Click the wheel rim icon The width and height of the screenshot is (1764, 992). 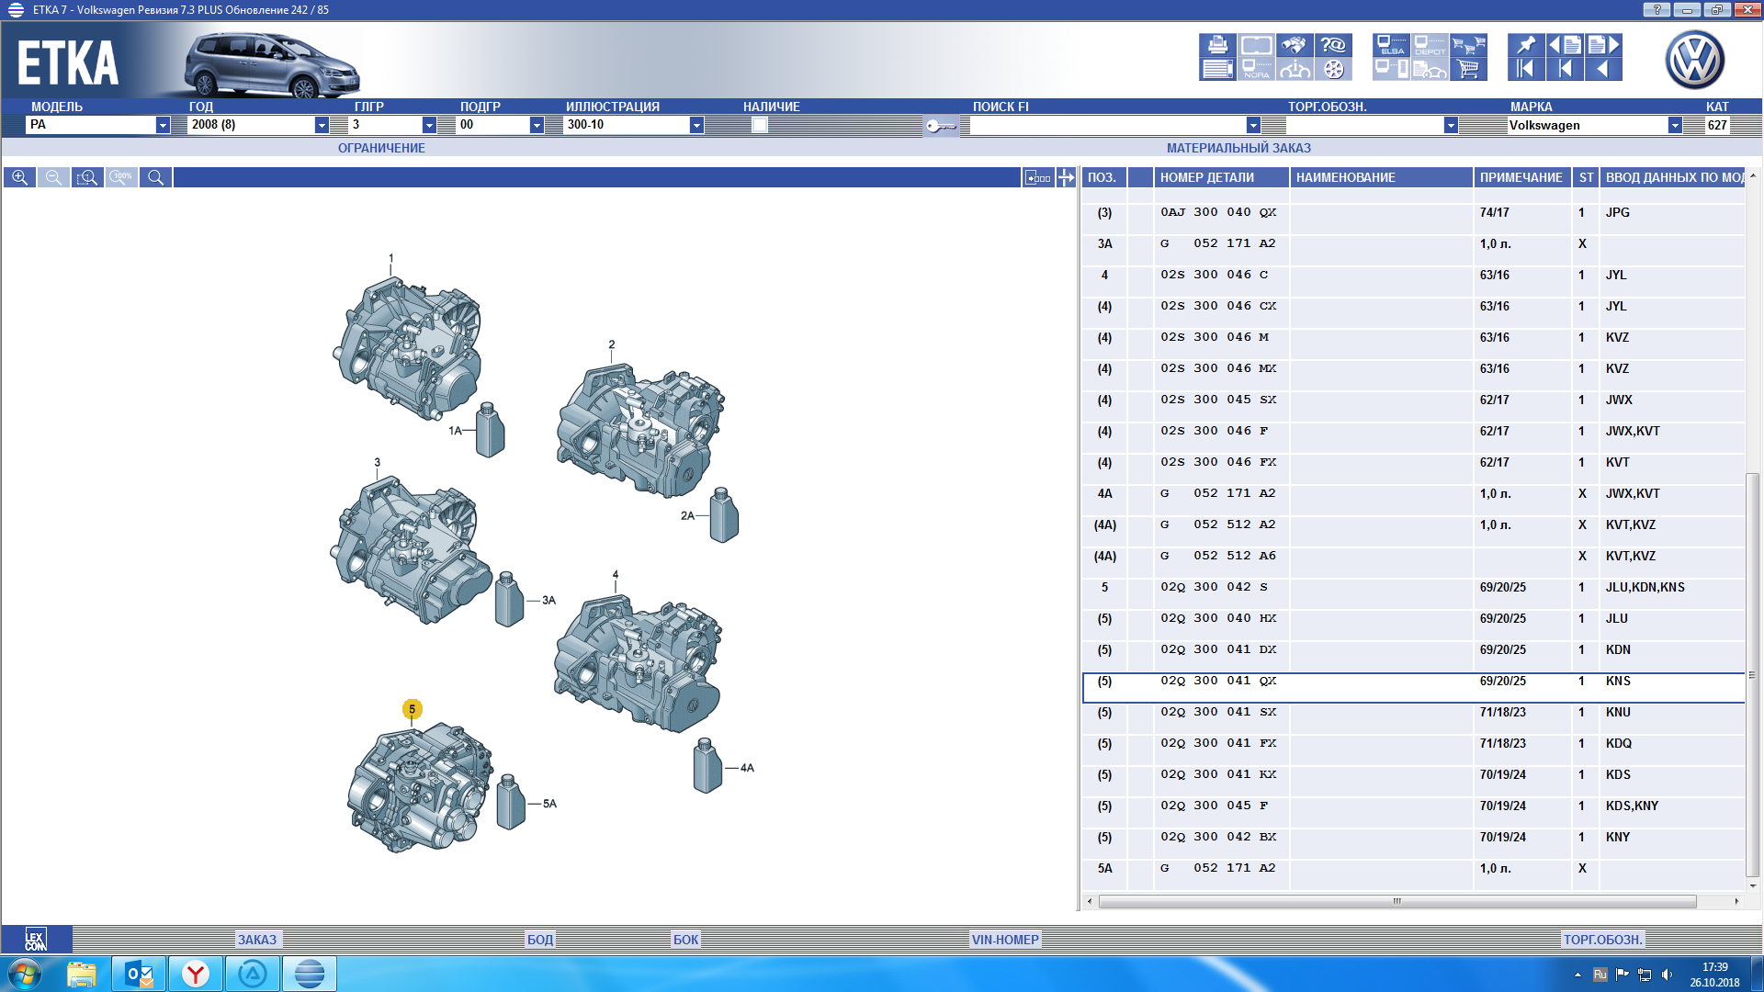point(1333,69)
